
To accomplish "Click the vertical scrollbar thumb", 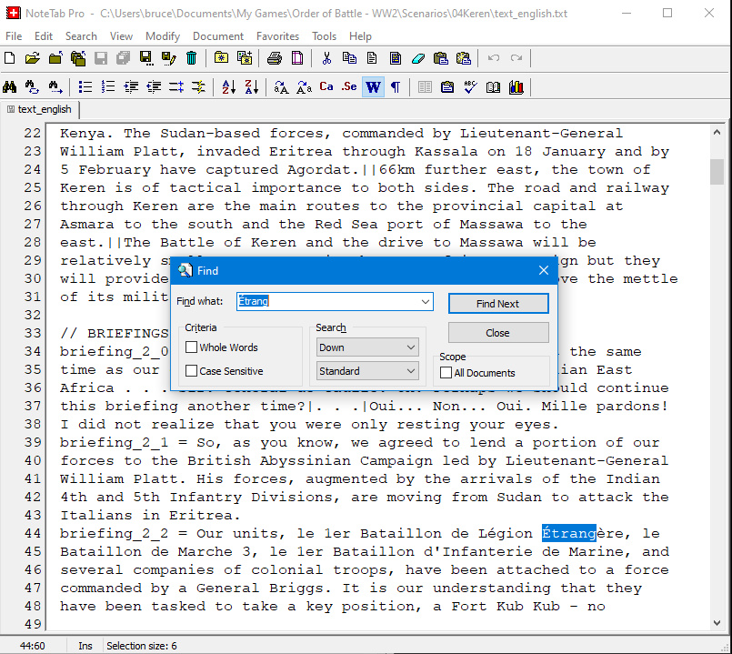I will (x=717, y=170).
